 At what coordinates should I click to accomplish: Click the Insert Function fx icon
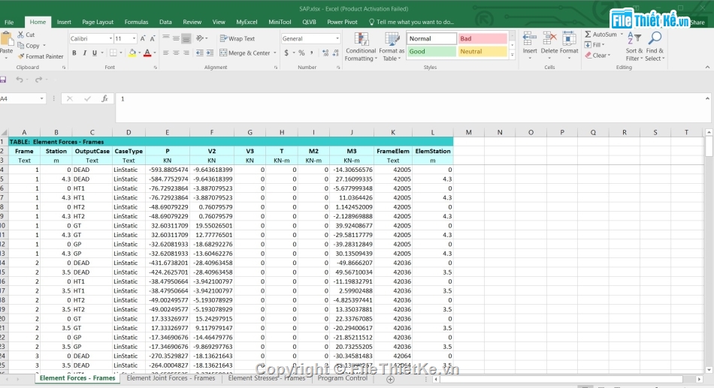point(104,99)
